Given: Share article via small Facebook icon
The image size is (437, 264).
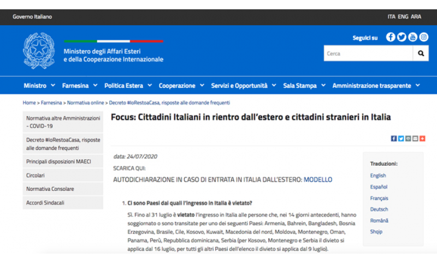Looking at the screenshot, I should pos(393,139).
